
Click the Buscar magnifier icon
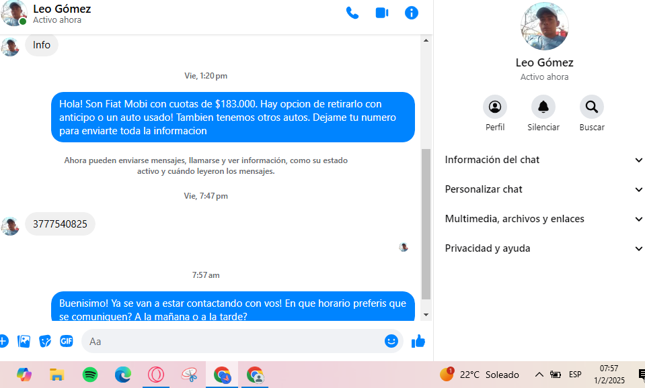tap(592, 107)
